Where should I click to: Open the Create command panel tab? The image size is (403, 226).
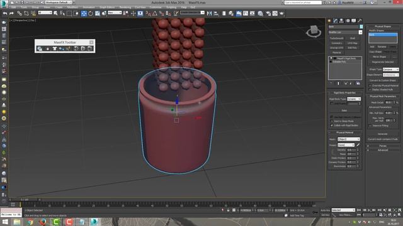point(329,21)
